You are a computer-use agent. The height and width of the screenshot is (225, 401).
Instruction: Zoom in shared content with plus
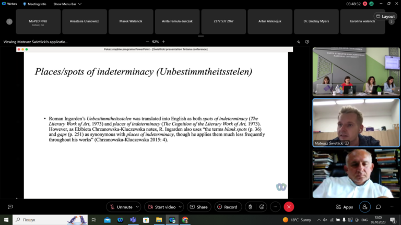coord(163,42)
